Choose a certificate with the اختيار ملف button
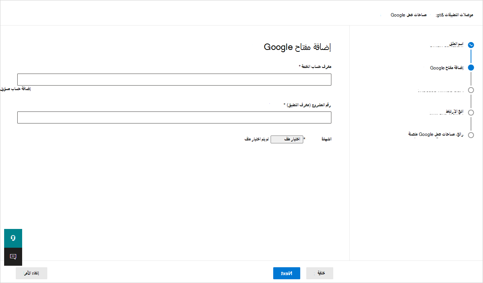The height and width of the screenshot is (283, 483). click(287, 139)
